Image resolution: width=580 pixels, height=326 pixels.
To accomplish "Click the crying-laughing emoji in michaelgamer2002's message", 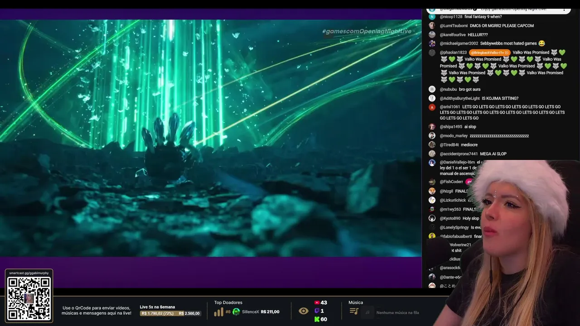I will click(541, 43).
